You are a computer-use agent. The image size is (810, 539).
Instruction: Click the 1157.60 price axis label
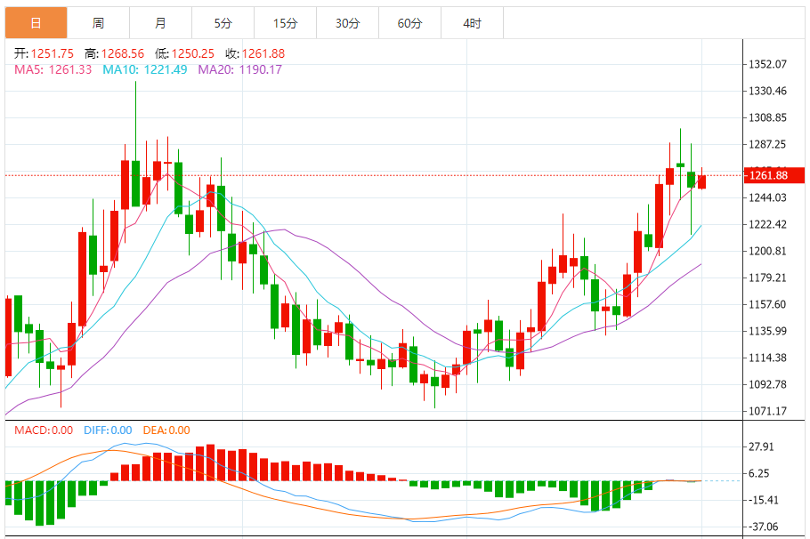[767, 304]
